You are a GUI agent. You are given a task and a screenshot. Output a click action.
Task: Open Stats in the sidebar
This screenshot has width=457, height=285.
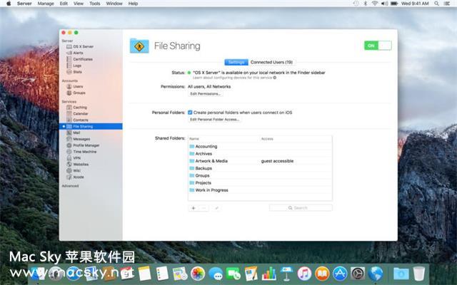(74, 72)
